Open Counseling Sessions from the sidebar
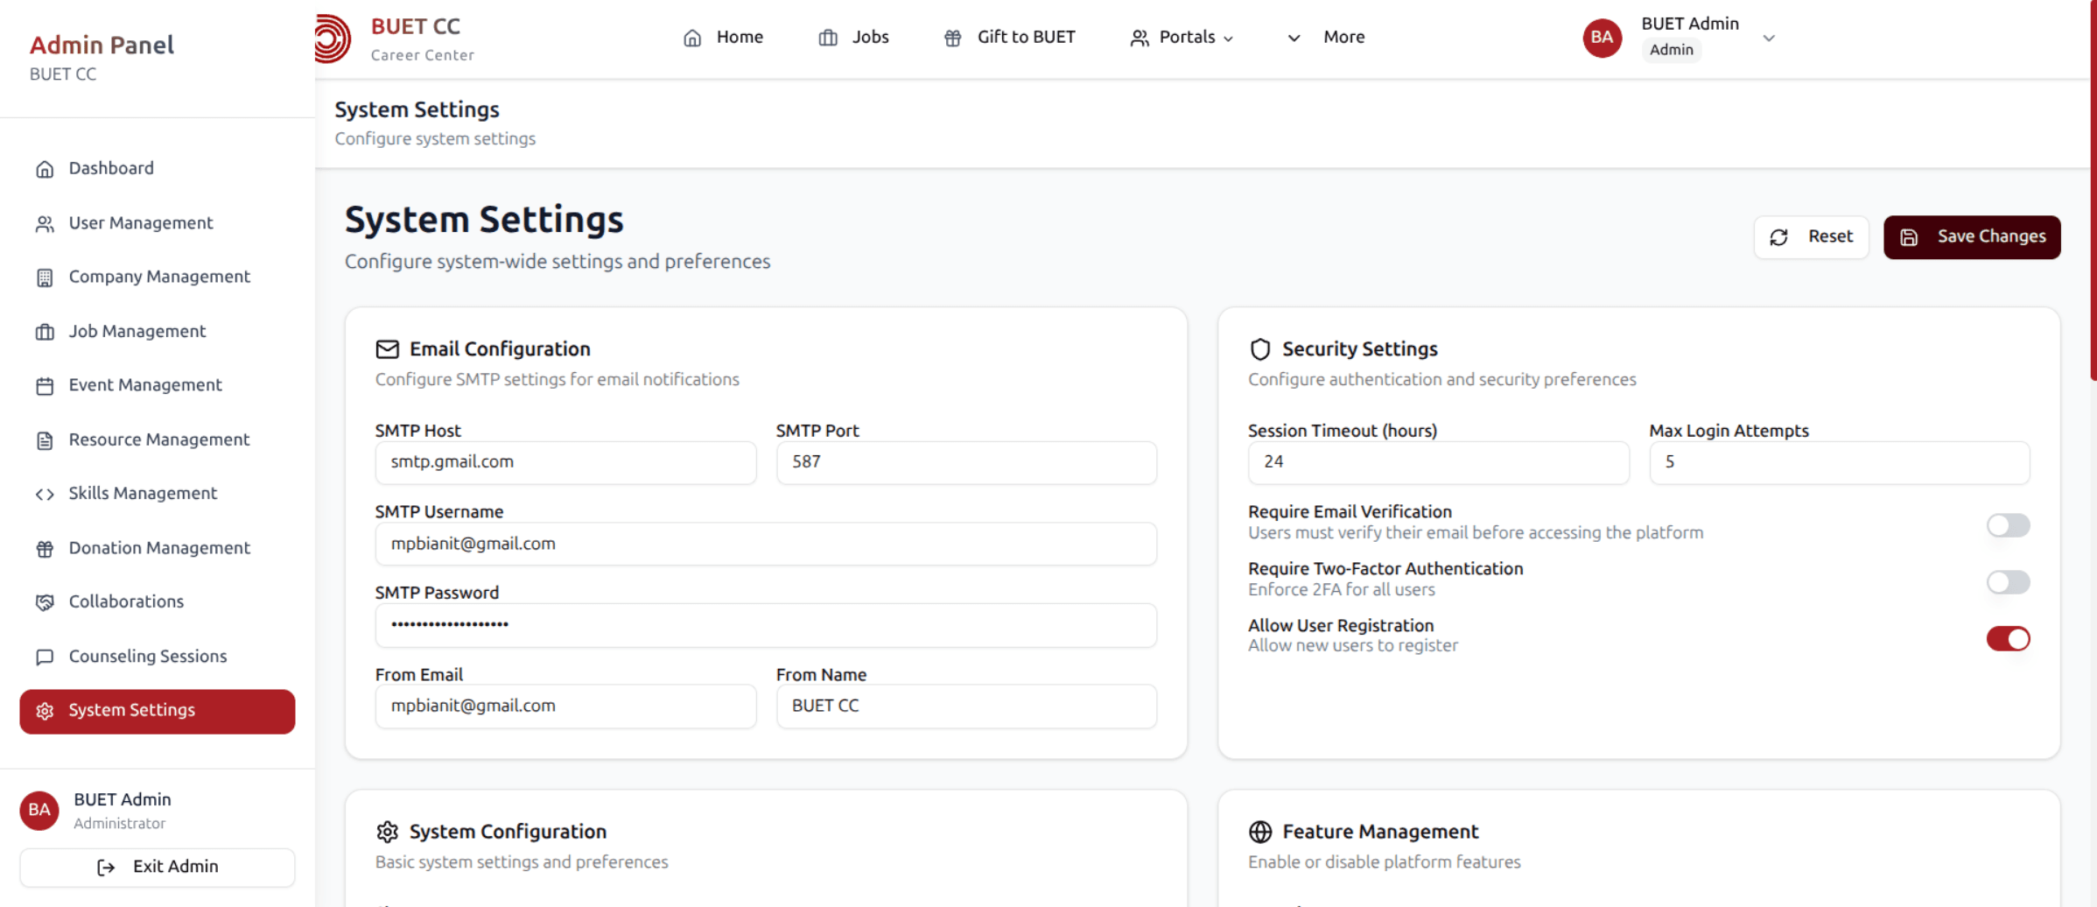The width and height of the screenshot is (2097, 907). point(148,656)
